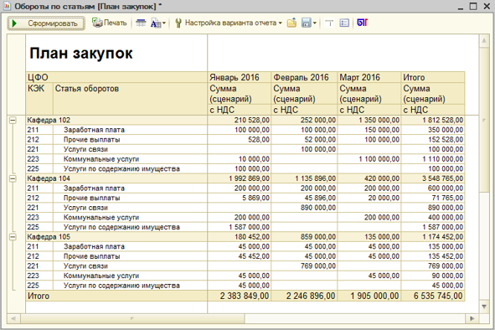Click horizontal scrollbar left arrow
This screenshot has height=330, width=495.
[x=13, y=318]
